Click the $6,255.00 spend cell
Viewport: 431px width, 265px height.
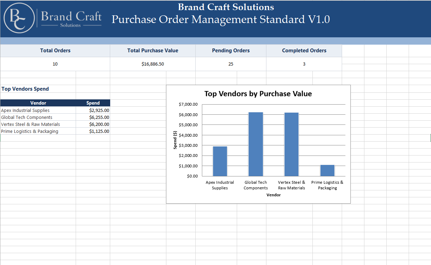click(93, 117)
